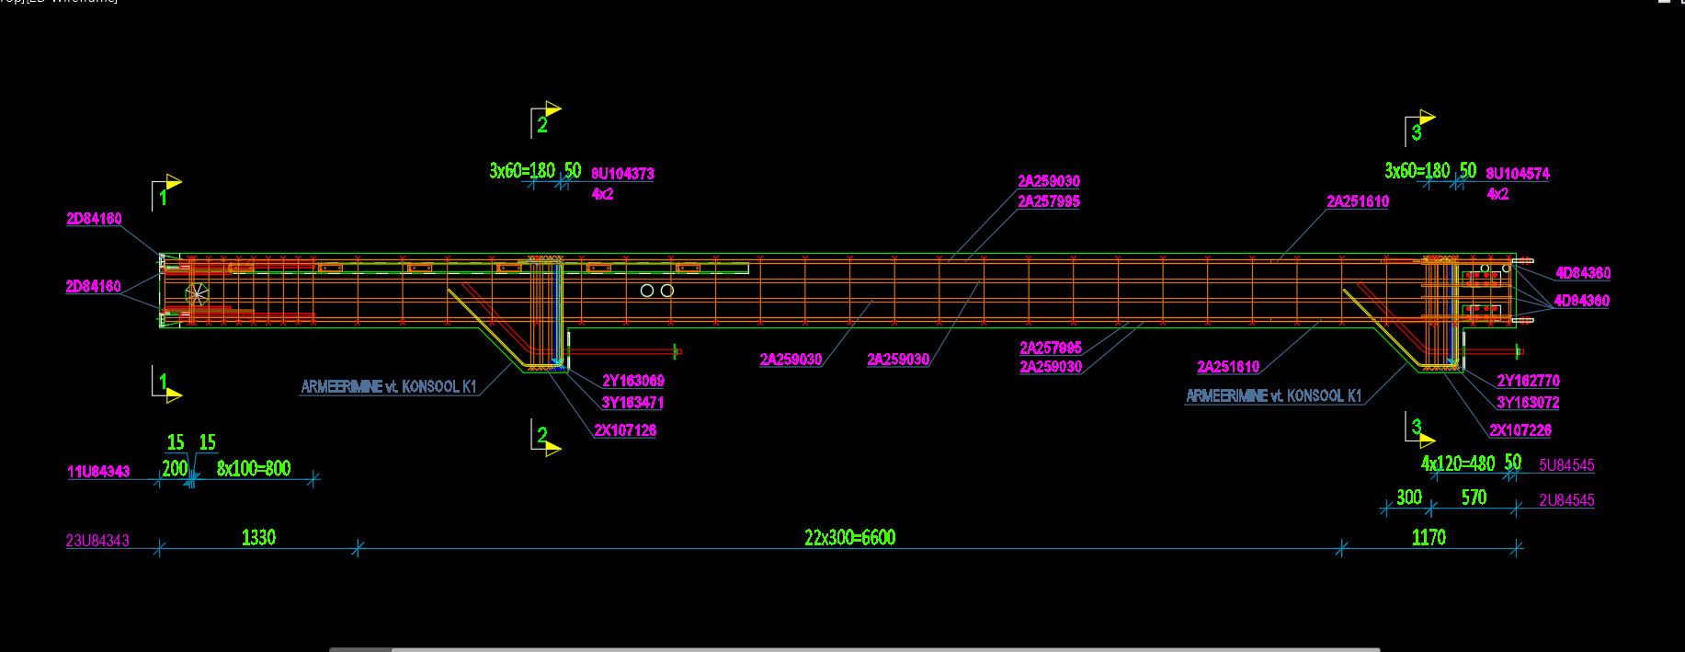The height and width of the screenshot is (652, 1685).
Task: Click the 3Y163072 rebar label
Action: (1528, 403)
